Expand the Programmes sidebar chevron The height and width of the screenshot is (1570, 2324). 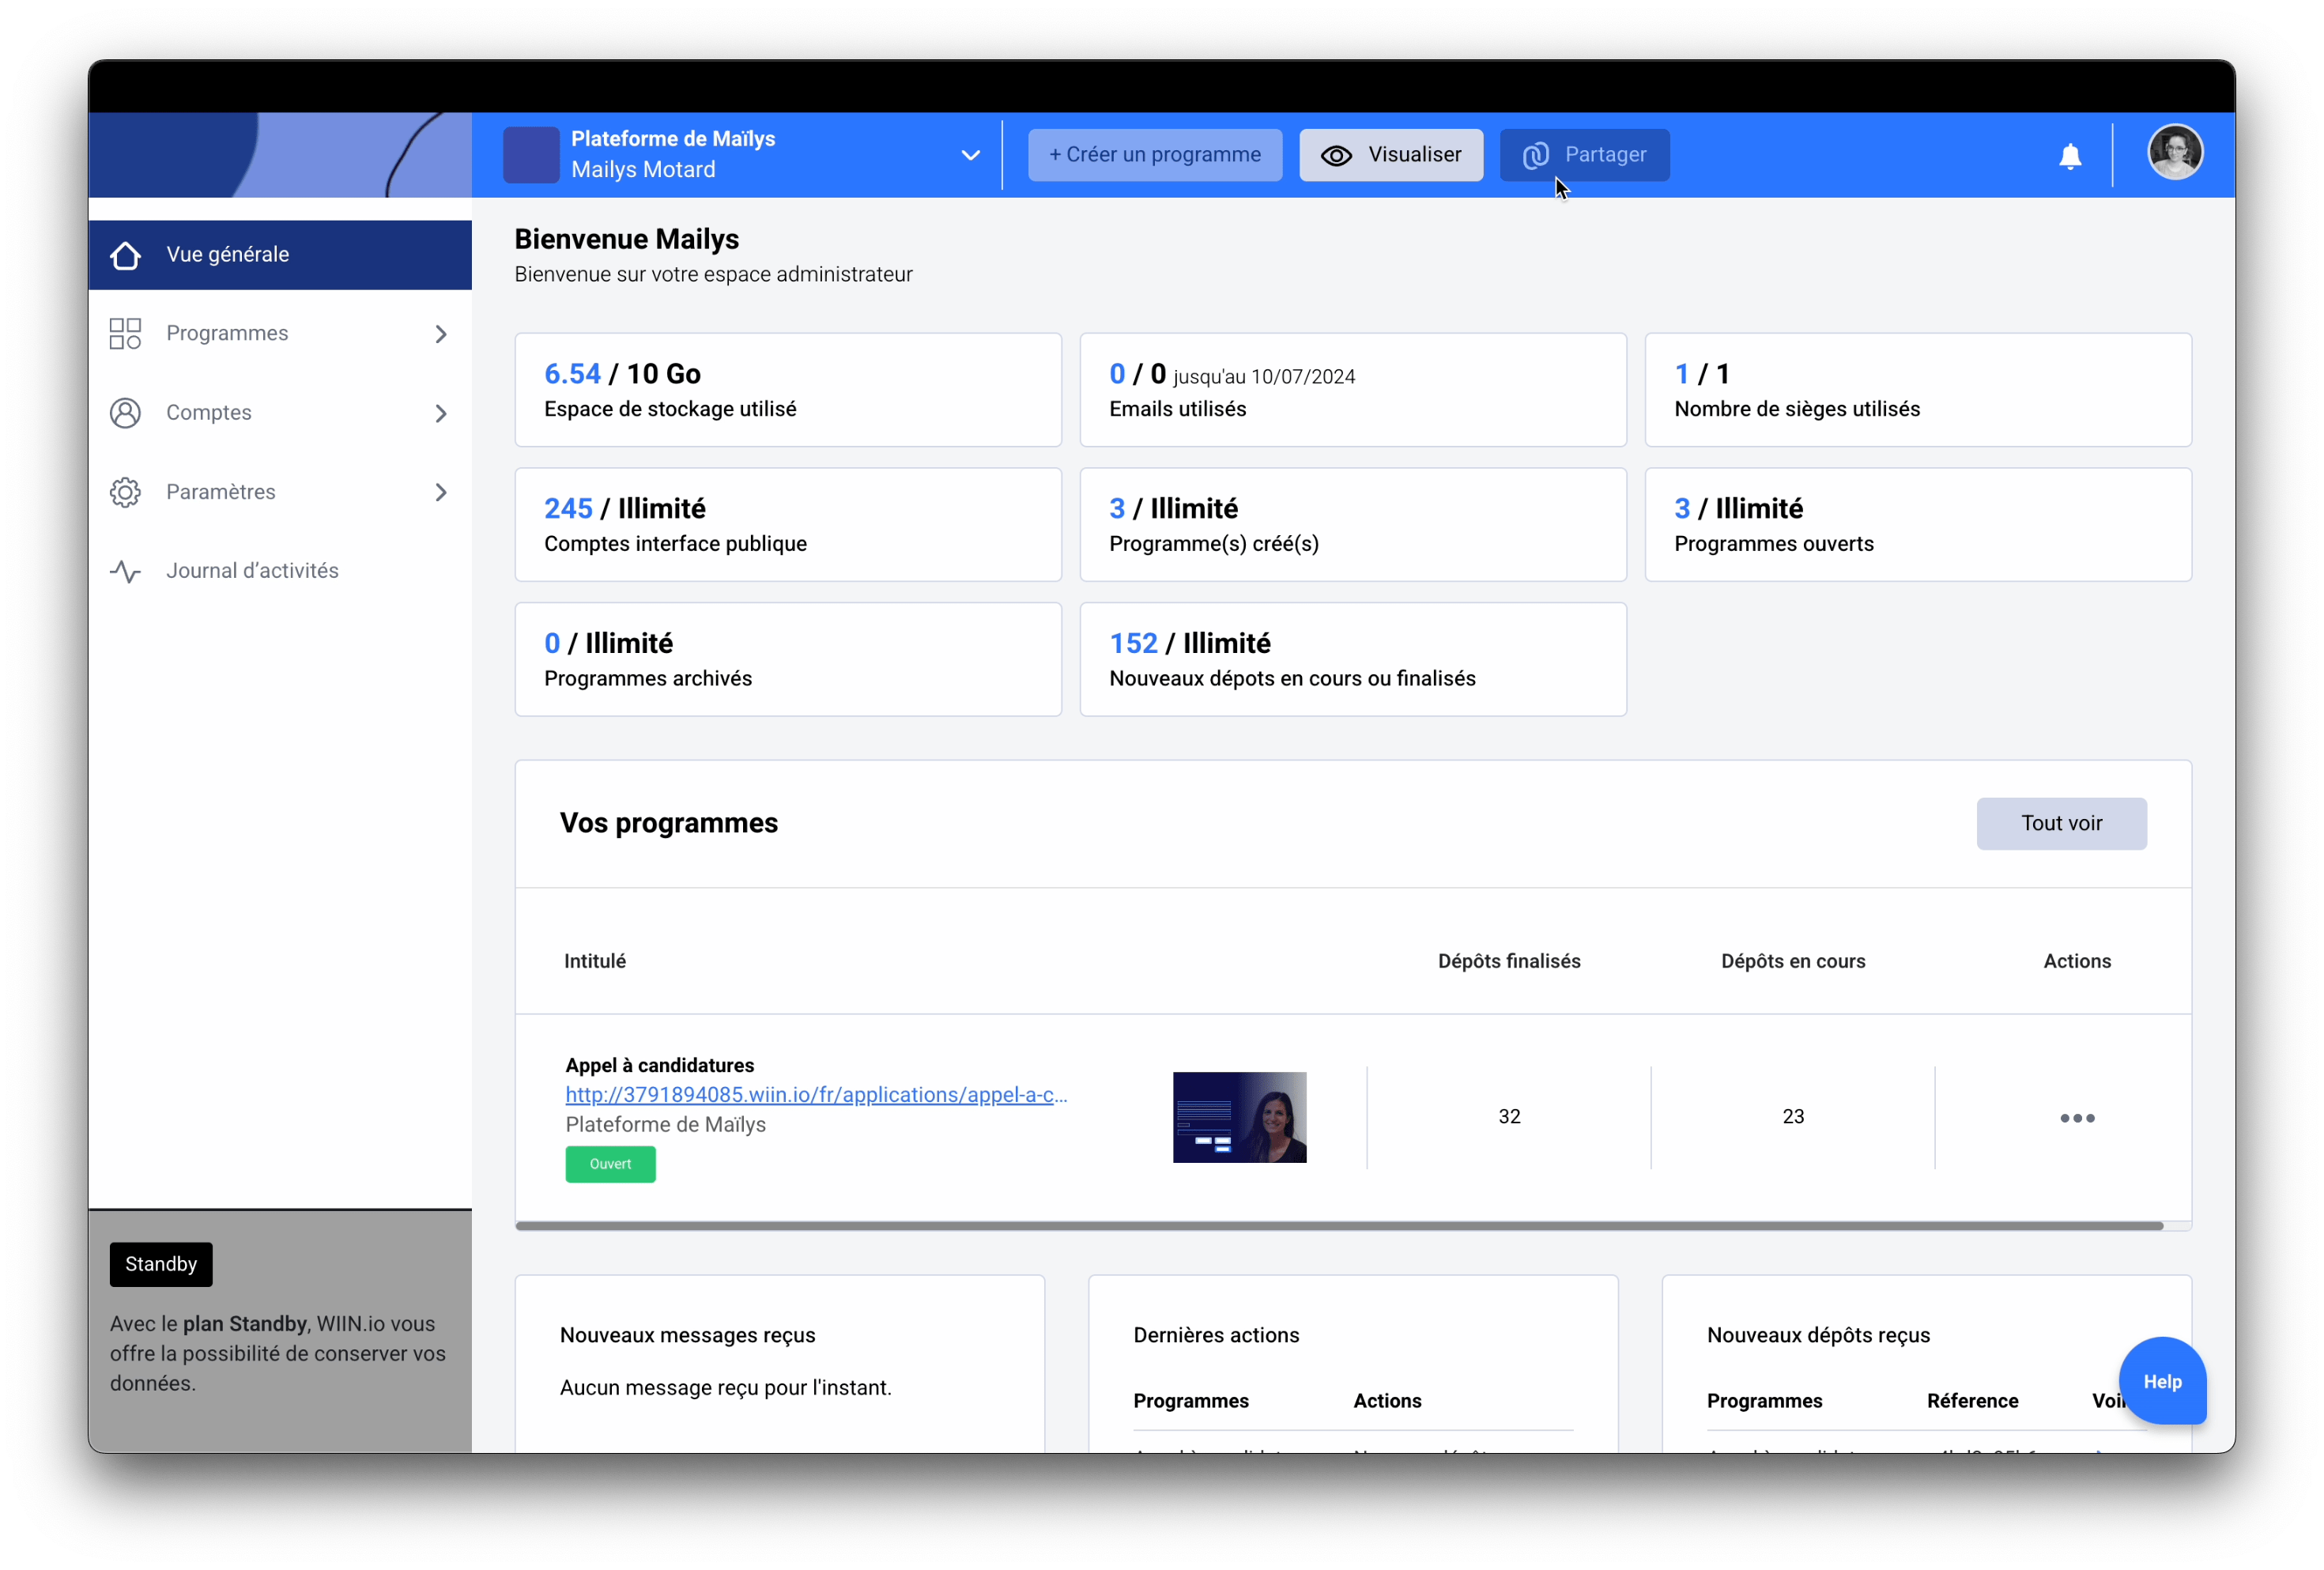click(x=440, y=333)
